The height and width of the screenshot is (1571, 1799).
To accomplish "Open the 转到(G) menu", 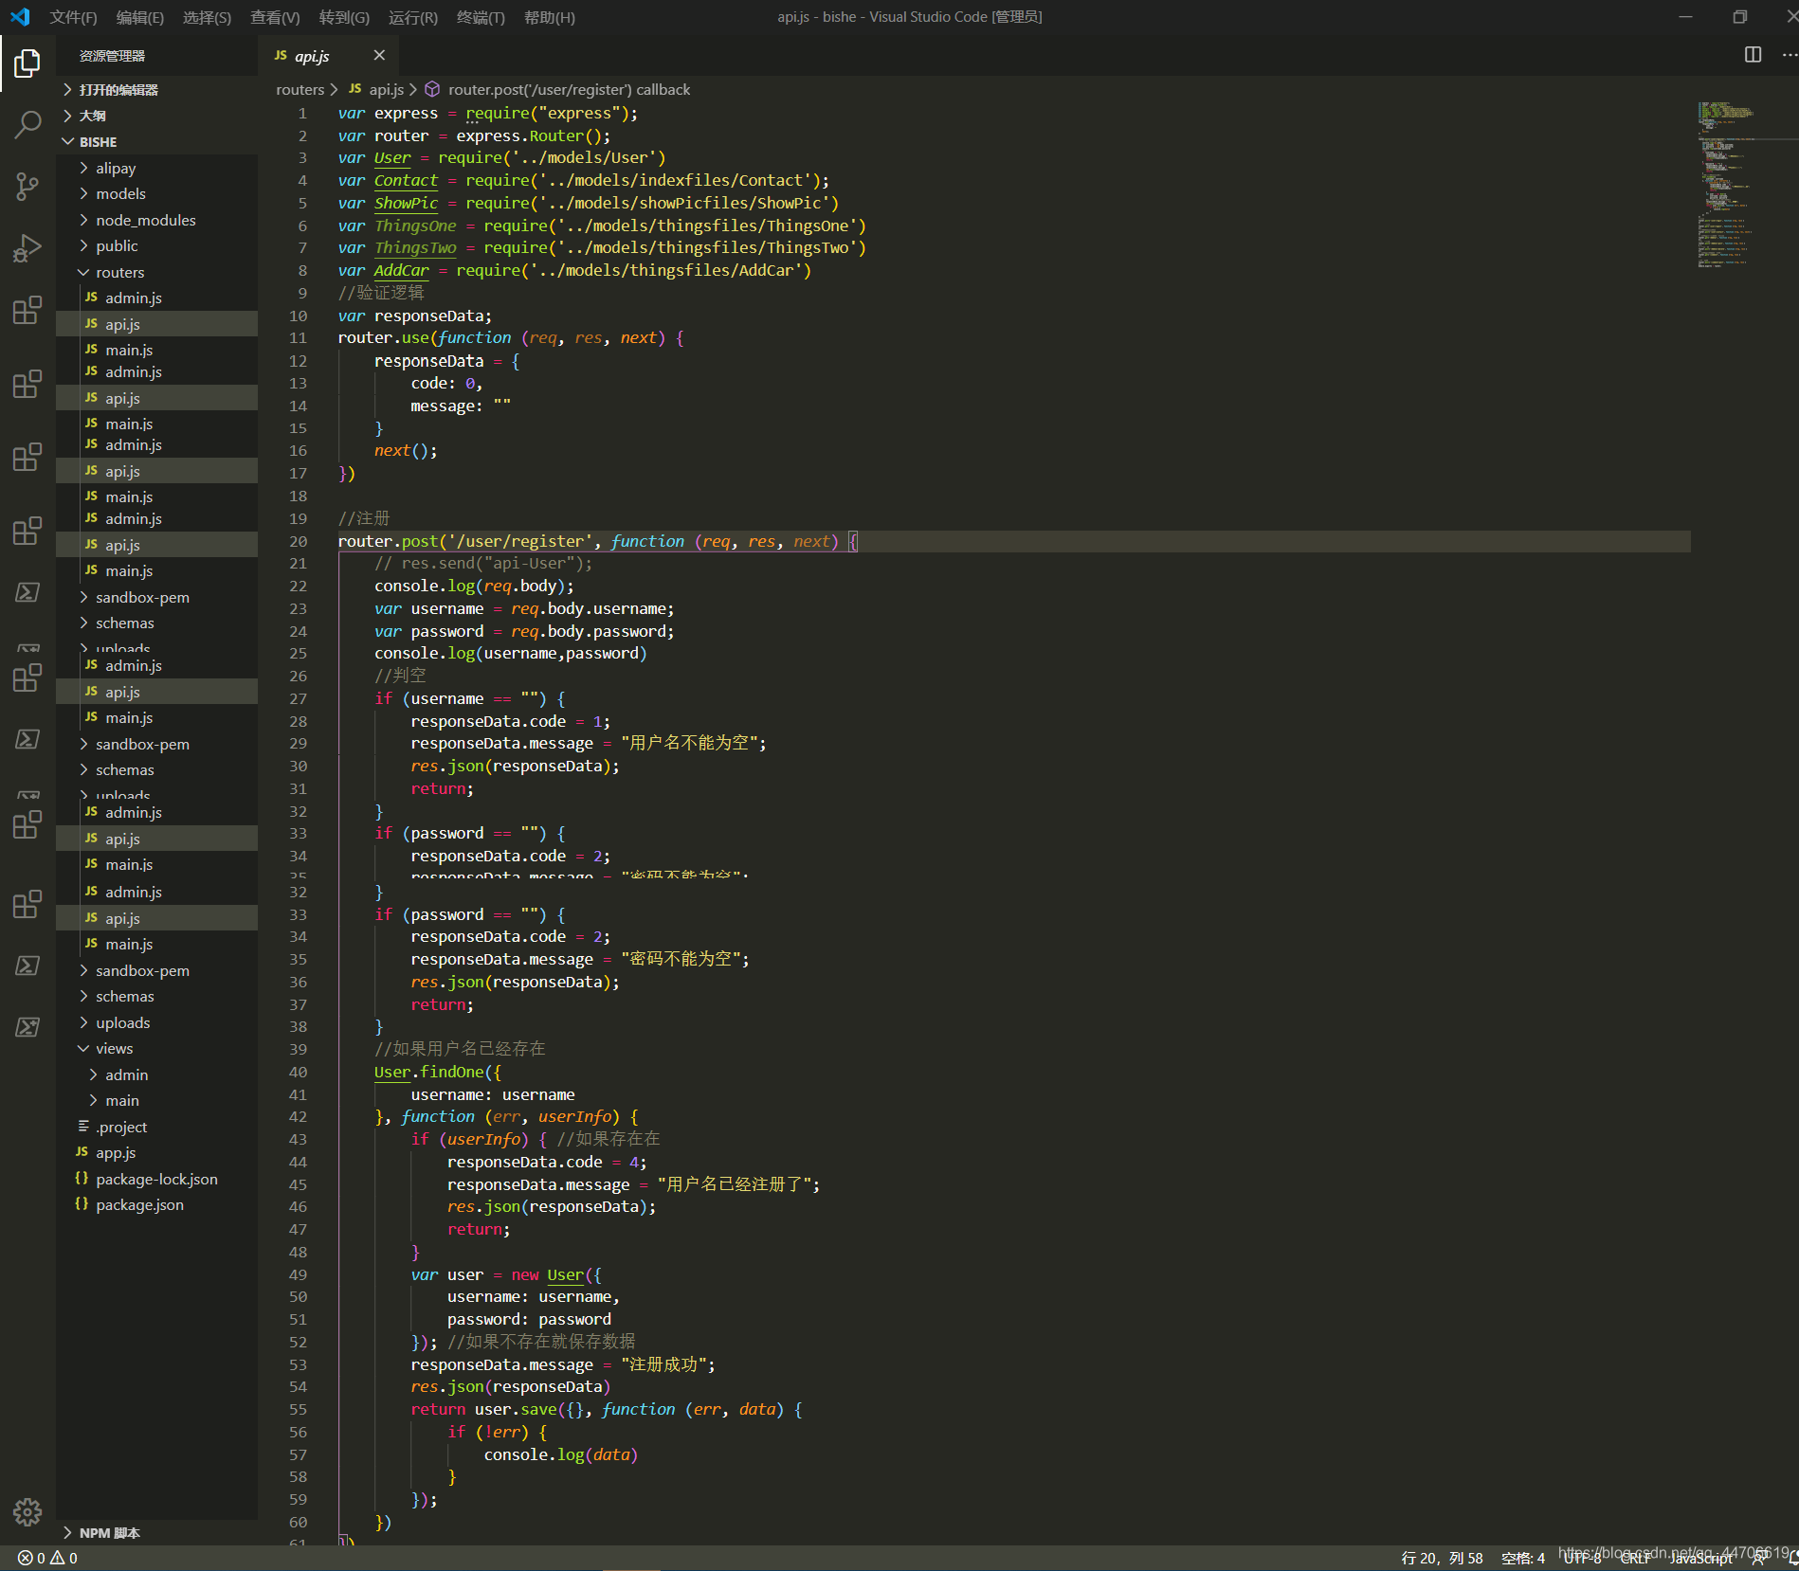I will click(344, 17).
